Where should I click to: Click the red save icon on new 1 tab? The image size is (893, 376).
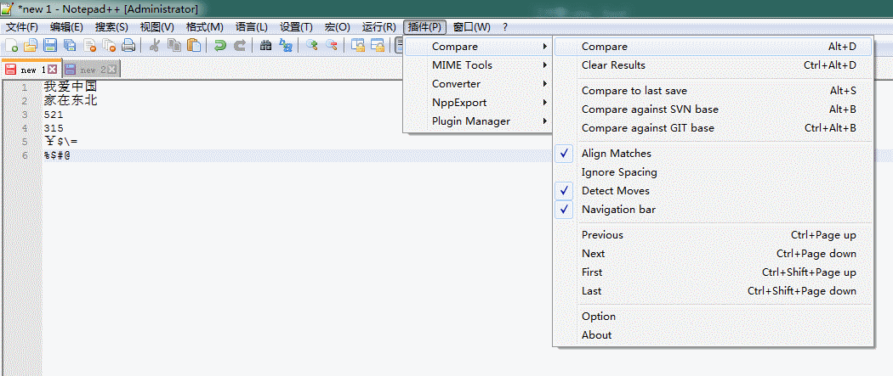[11, 70]
